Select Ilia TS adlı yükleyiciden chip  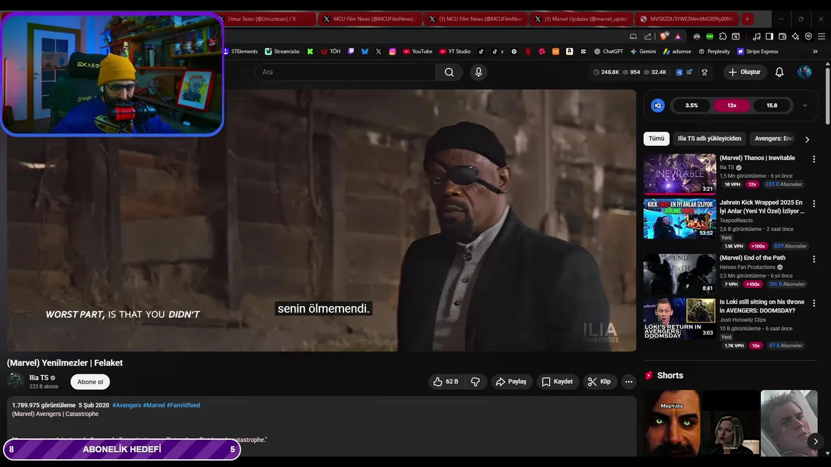pyautogui.click(x=710, y=139)
